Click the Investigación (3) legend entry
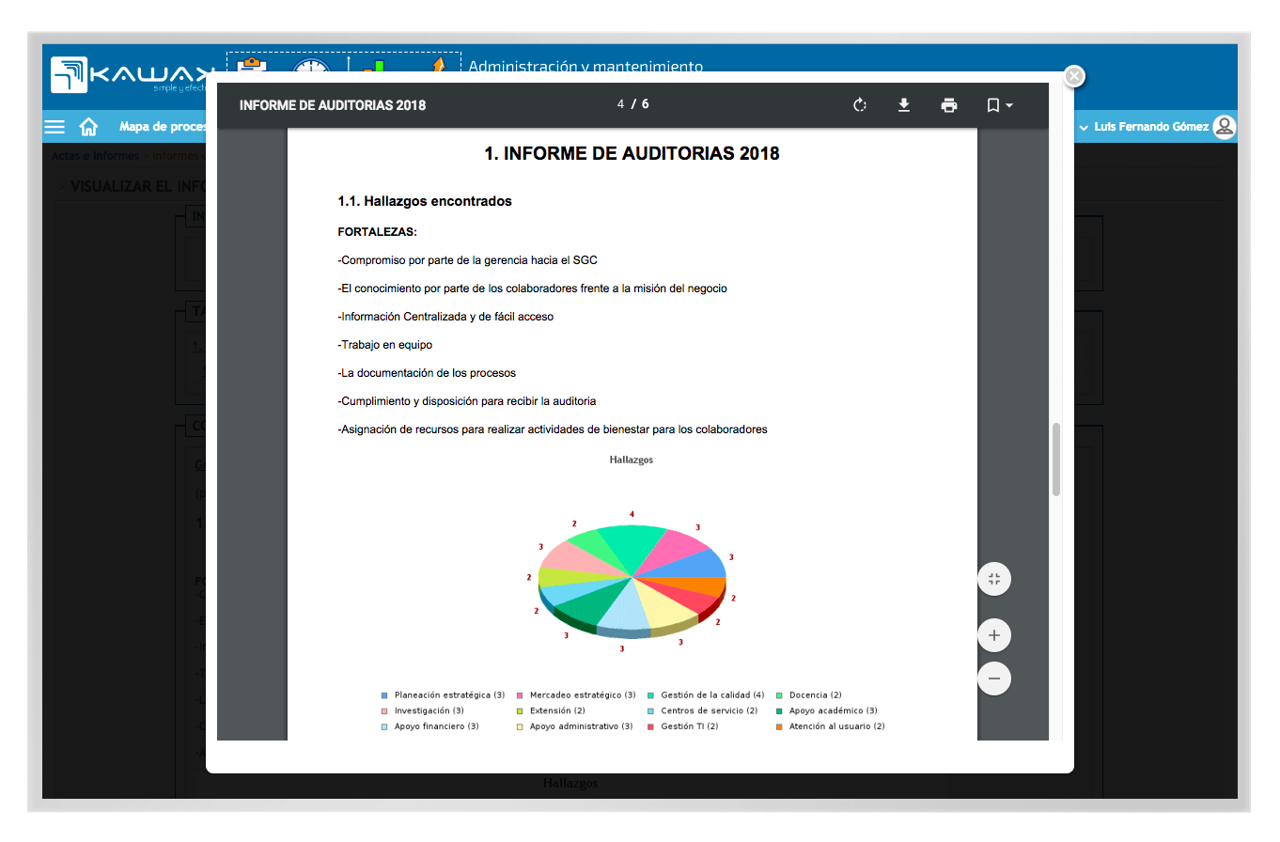The height and width of the screenshot is (842, 1280). (x=423, y=710)
